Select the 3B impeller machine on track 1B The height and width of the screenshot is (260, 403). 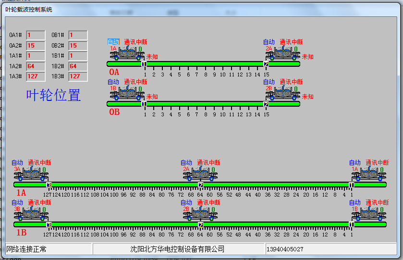(31, 214)
